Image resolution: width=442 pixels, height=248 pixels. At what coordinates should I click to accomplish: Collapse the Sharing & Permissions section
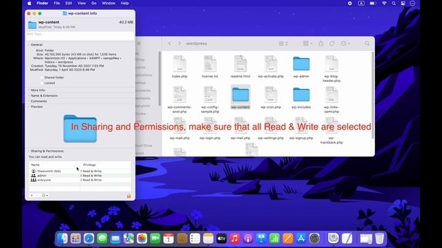coord(29,151)
